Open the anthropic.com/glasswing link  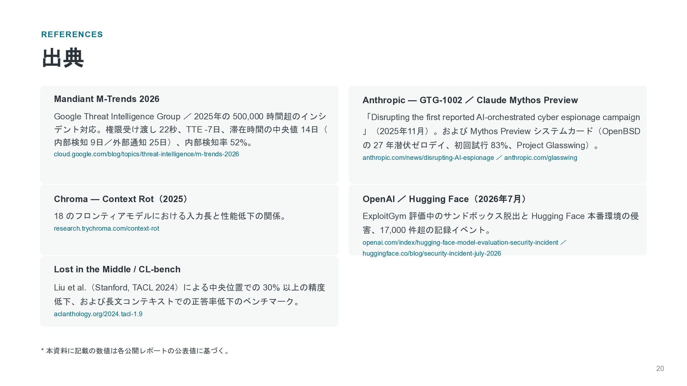541,158
